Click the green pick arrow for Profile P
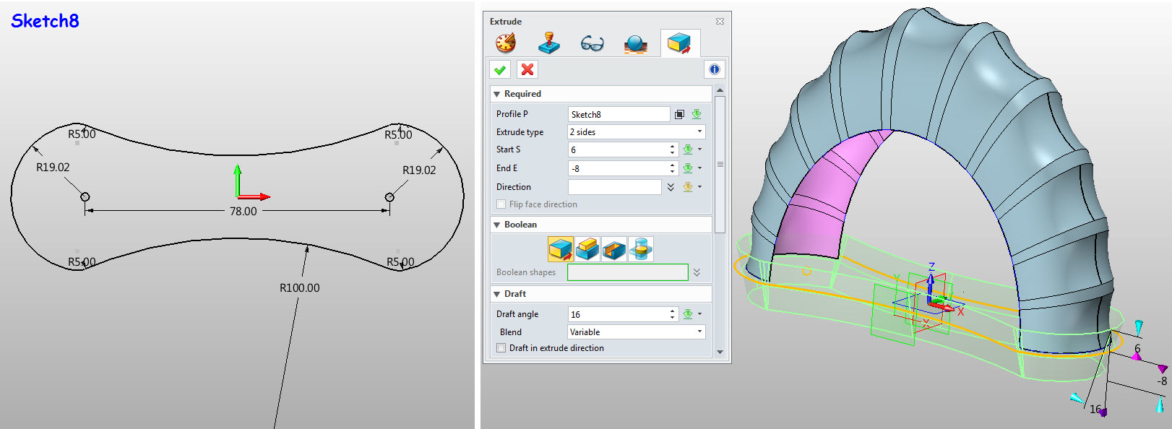Image resolution: width=1172 pixels, height=429 pixels. 697,114
